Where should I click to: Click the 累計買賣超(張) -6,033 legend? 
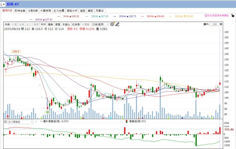(x=54, y=121)
